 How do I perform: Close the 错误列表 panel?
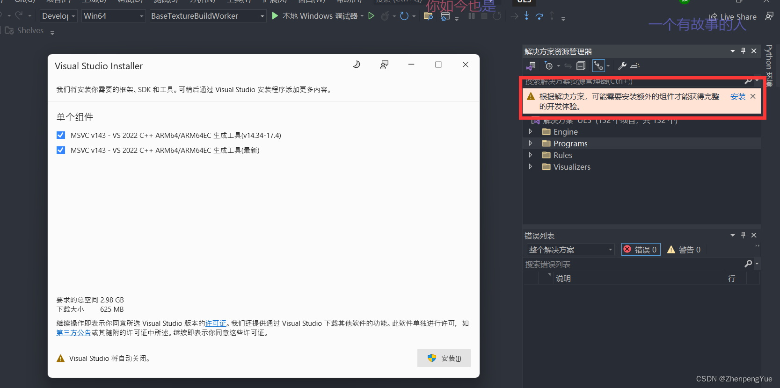pos(754,235)
